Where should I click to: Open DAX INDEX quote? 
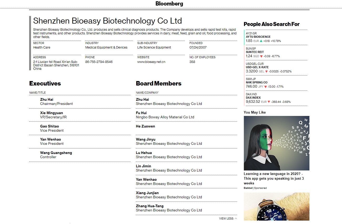click(x=253, y=98)
